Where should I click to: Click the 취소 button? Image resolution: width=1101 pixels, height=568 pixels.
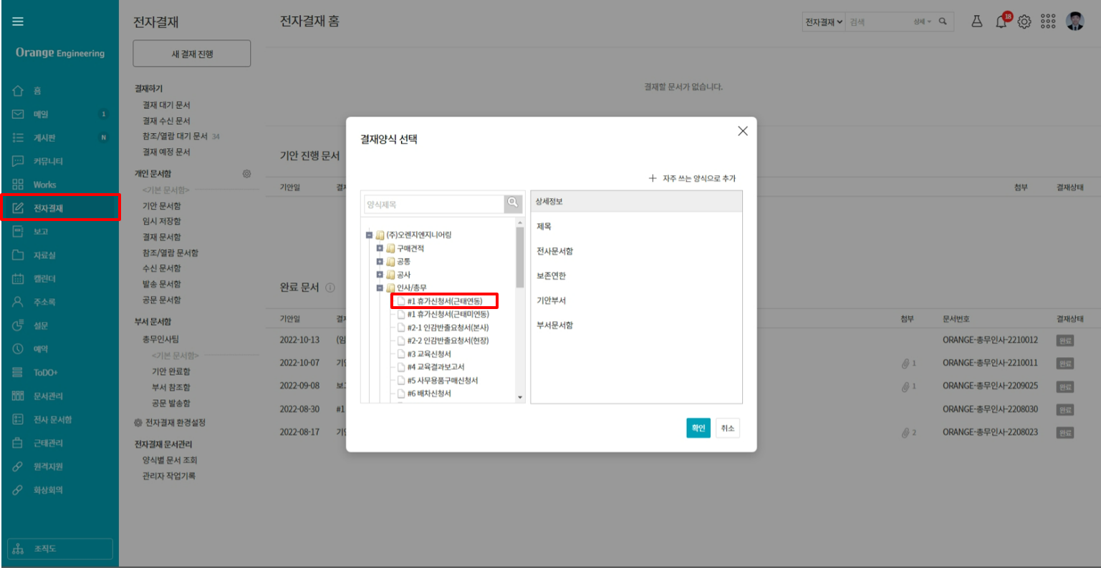click(727, 429)
